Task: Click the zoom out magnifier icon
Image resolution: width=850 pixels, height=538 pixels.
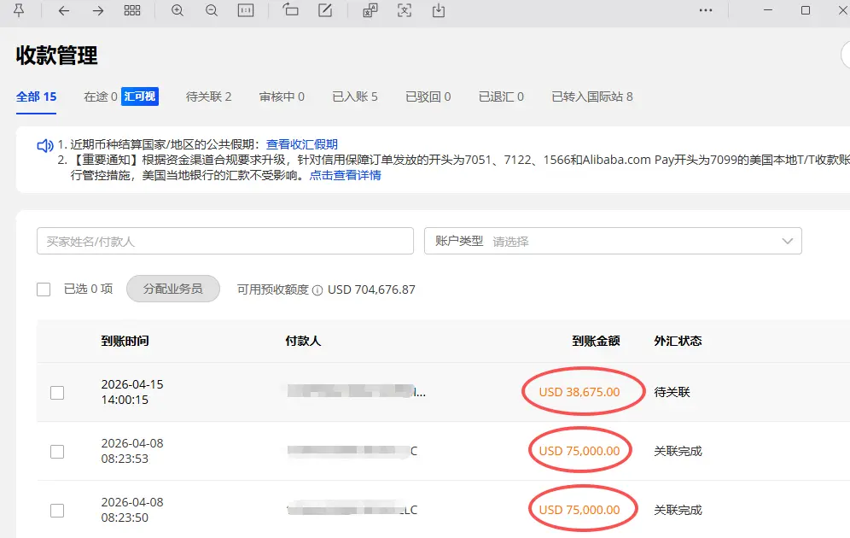Action: pos(212,10)
